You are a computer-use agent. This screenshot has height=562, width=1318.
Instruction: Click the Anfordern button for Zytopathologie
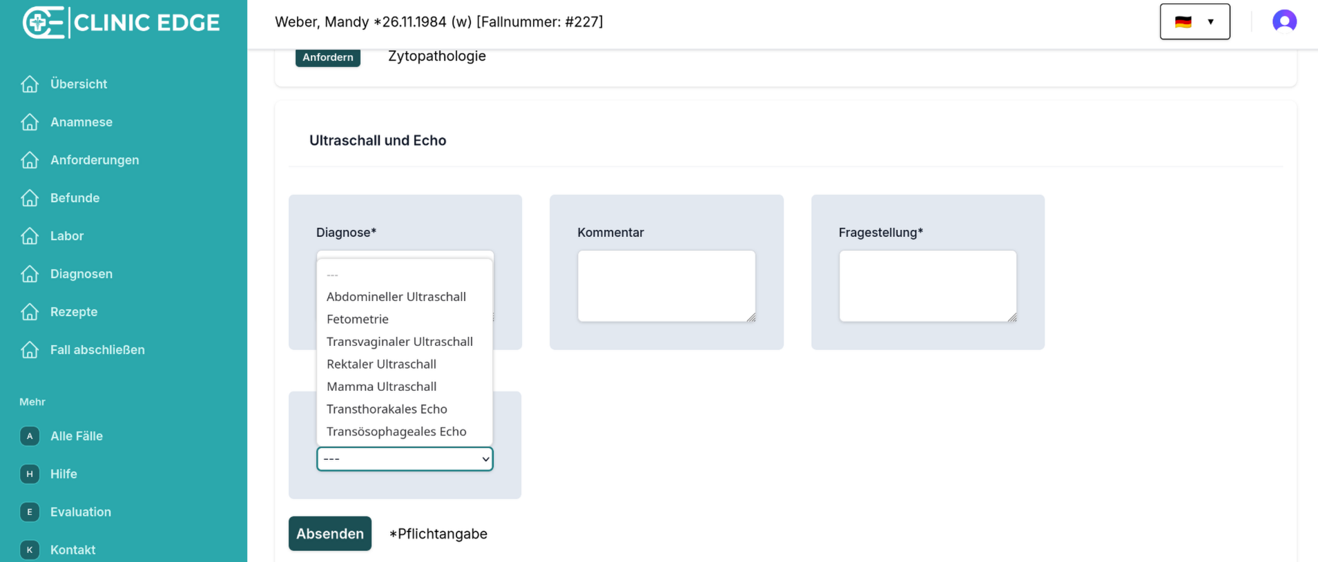click(328, 57)
